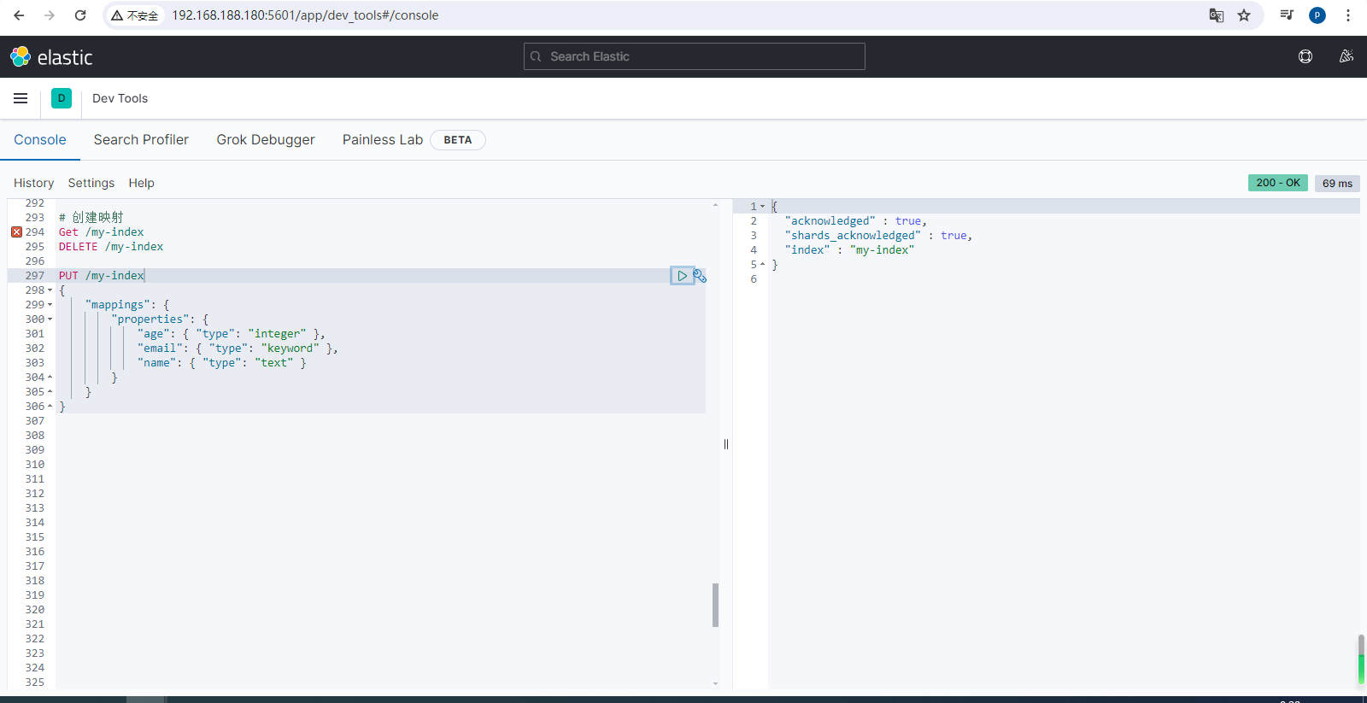
Task: Click the 69 ms response time badge
Action: tap(1337, 183)
